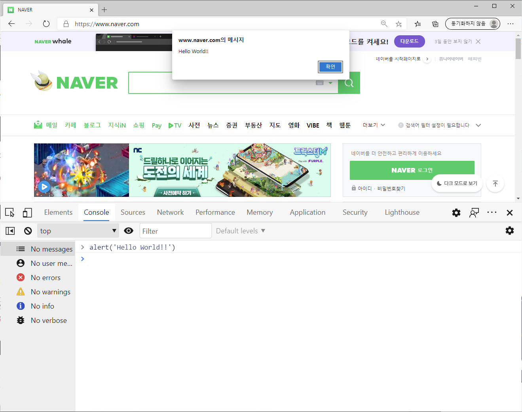
Task: Close the DevTools panel
Action: coord(510,213)
